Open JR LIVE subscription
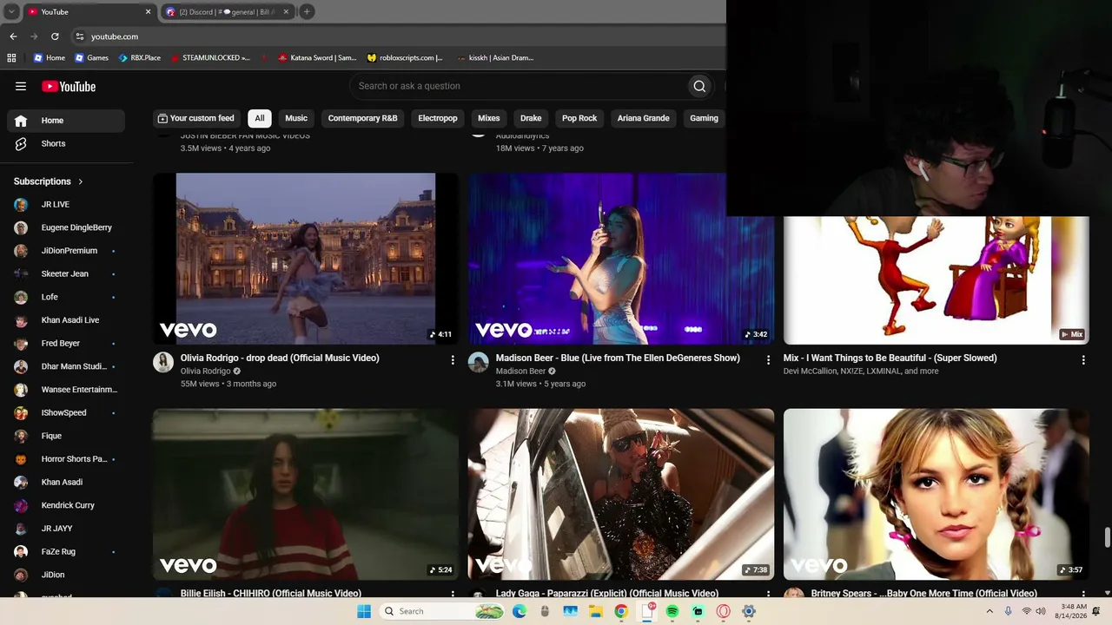 66,205
